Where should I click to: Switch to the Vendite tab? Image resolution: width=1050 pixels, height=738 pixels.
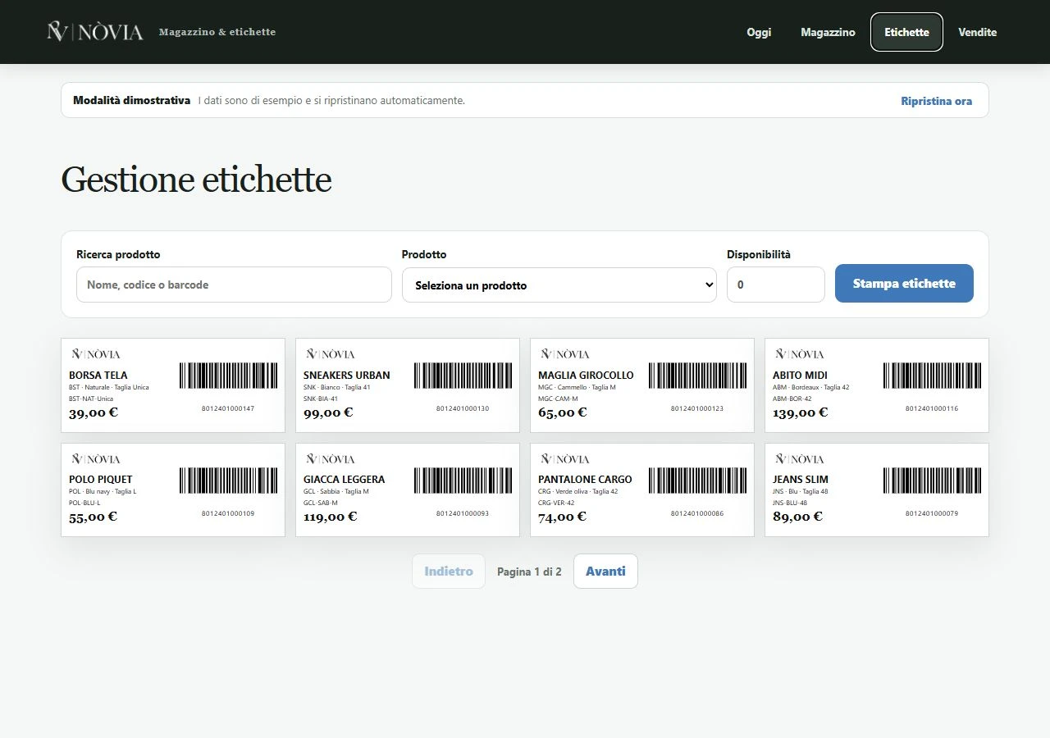point(977,32)
